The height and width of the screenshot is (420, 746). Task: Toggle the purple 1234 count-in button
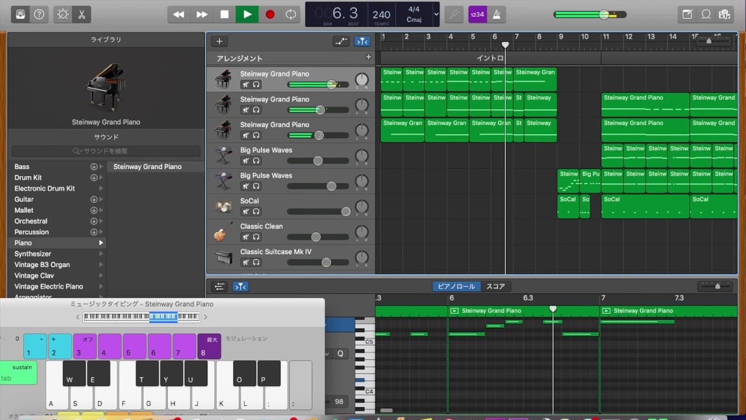click(477, 15)
